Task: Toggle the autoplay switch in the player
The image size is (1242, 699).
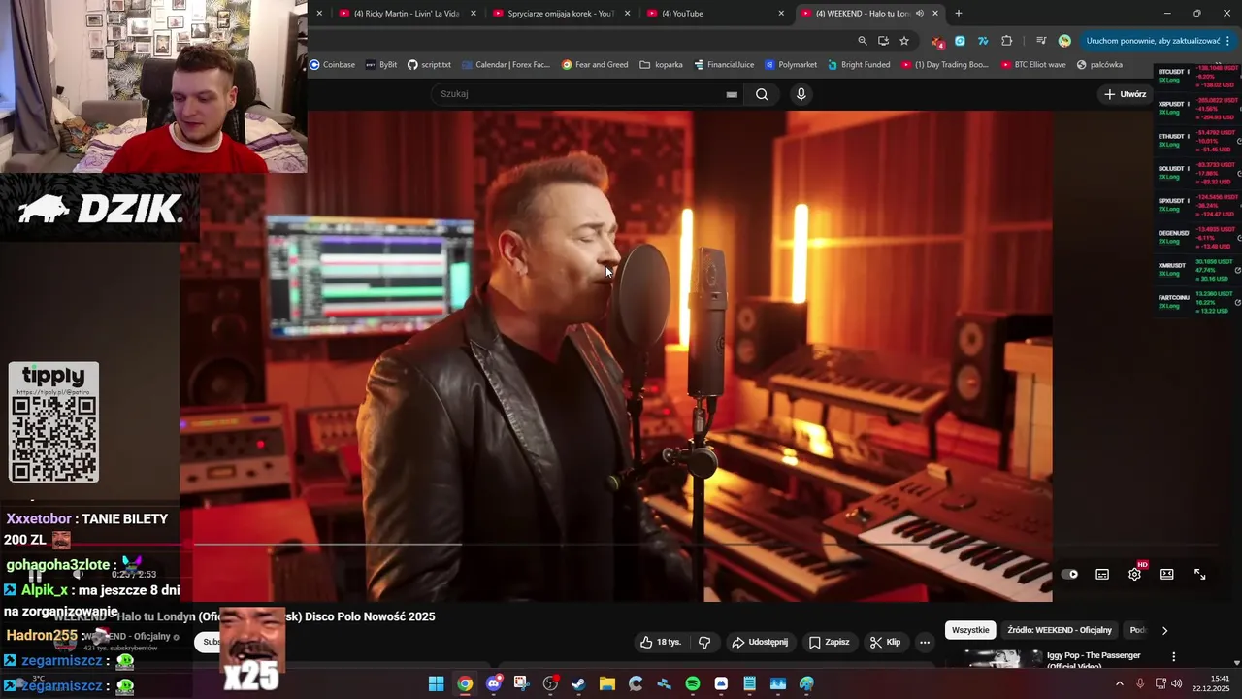Action: 1069,574
